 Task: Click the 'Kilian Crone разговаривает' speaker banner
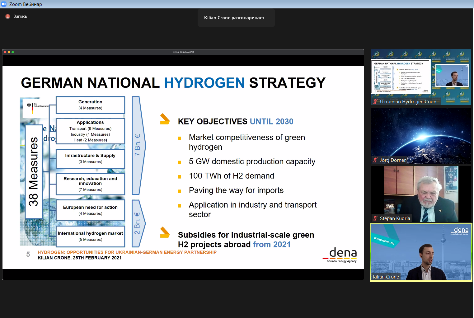(x=236, y=18)
